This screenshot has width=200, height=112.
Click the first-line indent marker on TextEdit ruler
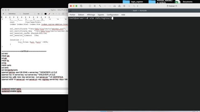click(x=2, y=17)
